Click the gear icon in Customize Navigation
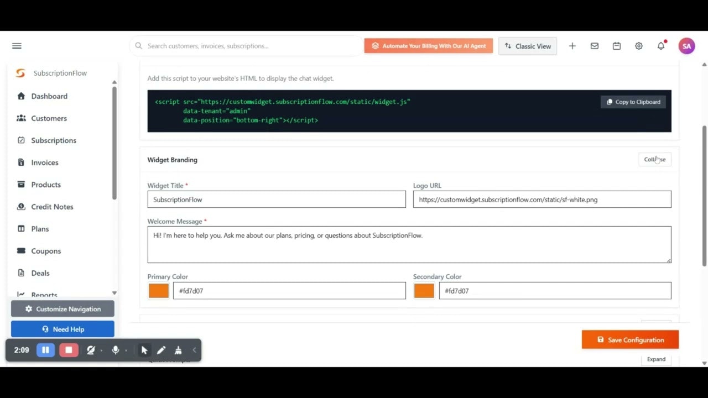This screenshot has height=398, width=708. pos(29,309)
